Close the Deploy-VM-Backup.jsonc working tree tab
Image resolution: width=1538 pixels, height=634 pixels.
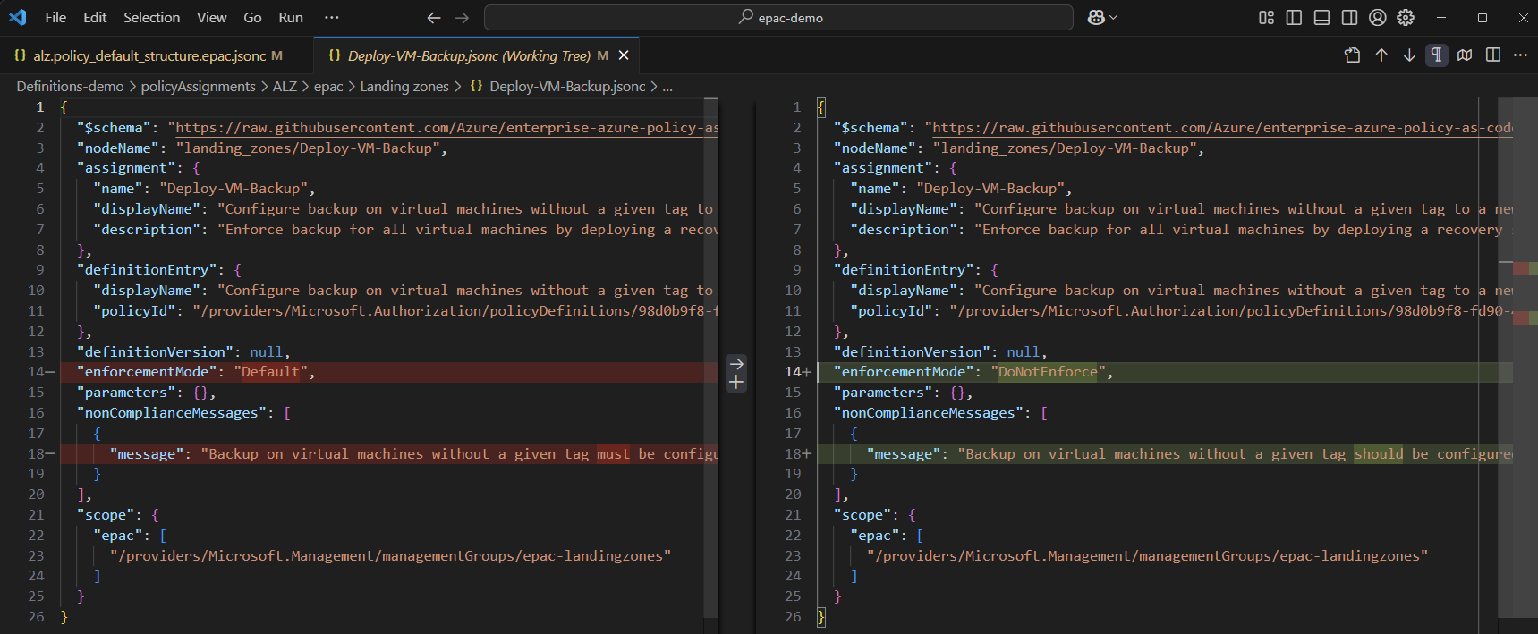(x=624, y=55)
